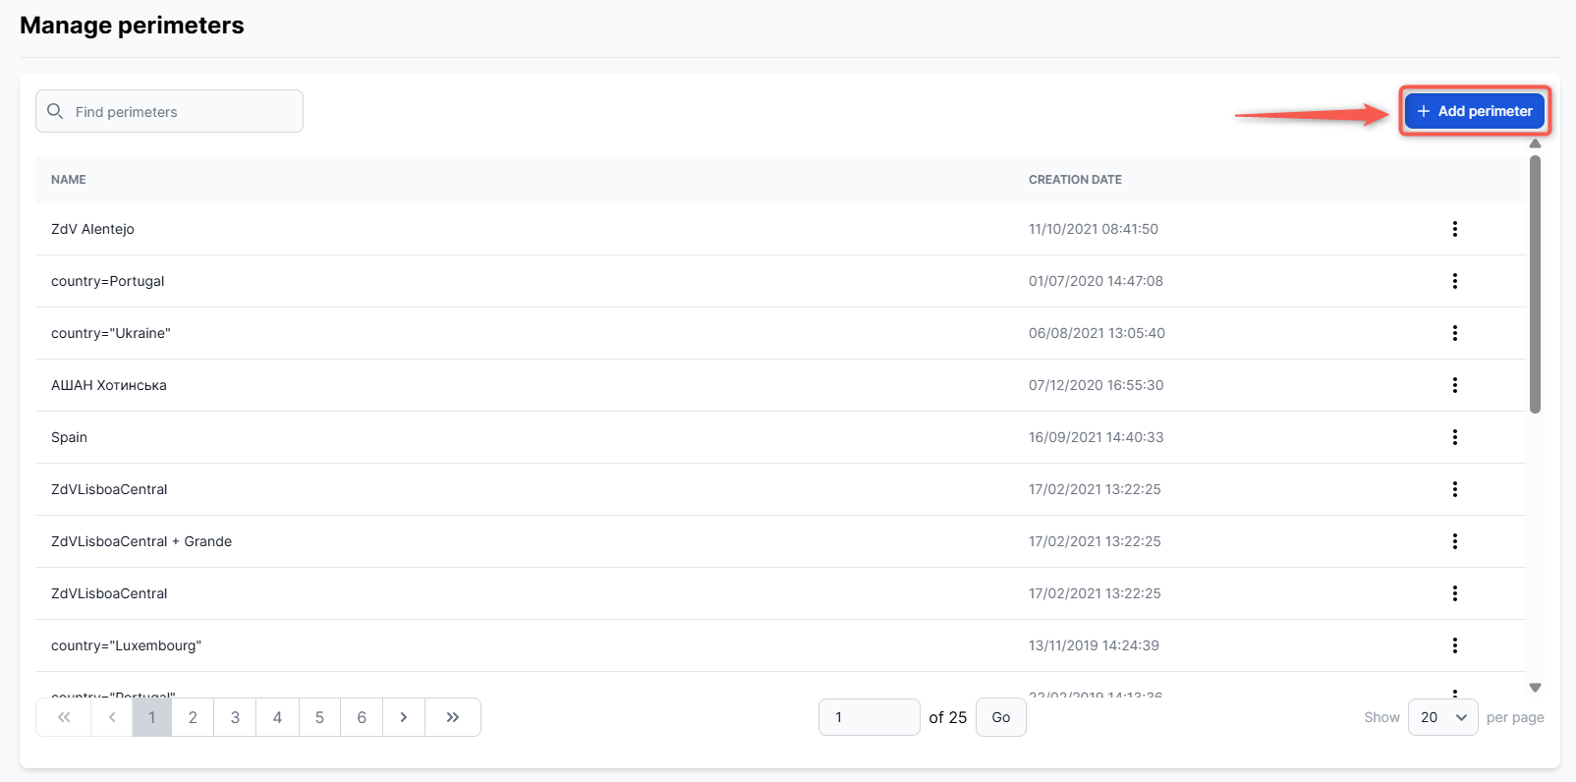The width and height of the screenshot is (1576, 782).
Task: Click the table's vertical scrollbar thumb
Action: click(1535, 285)
